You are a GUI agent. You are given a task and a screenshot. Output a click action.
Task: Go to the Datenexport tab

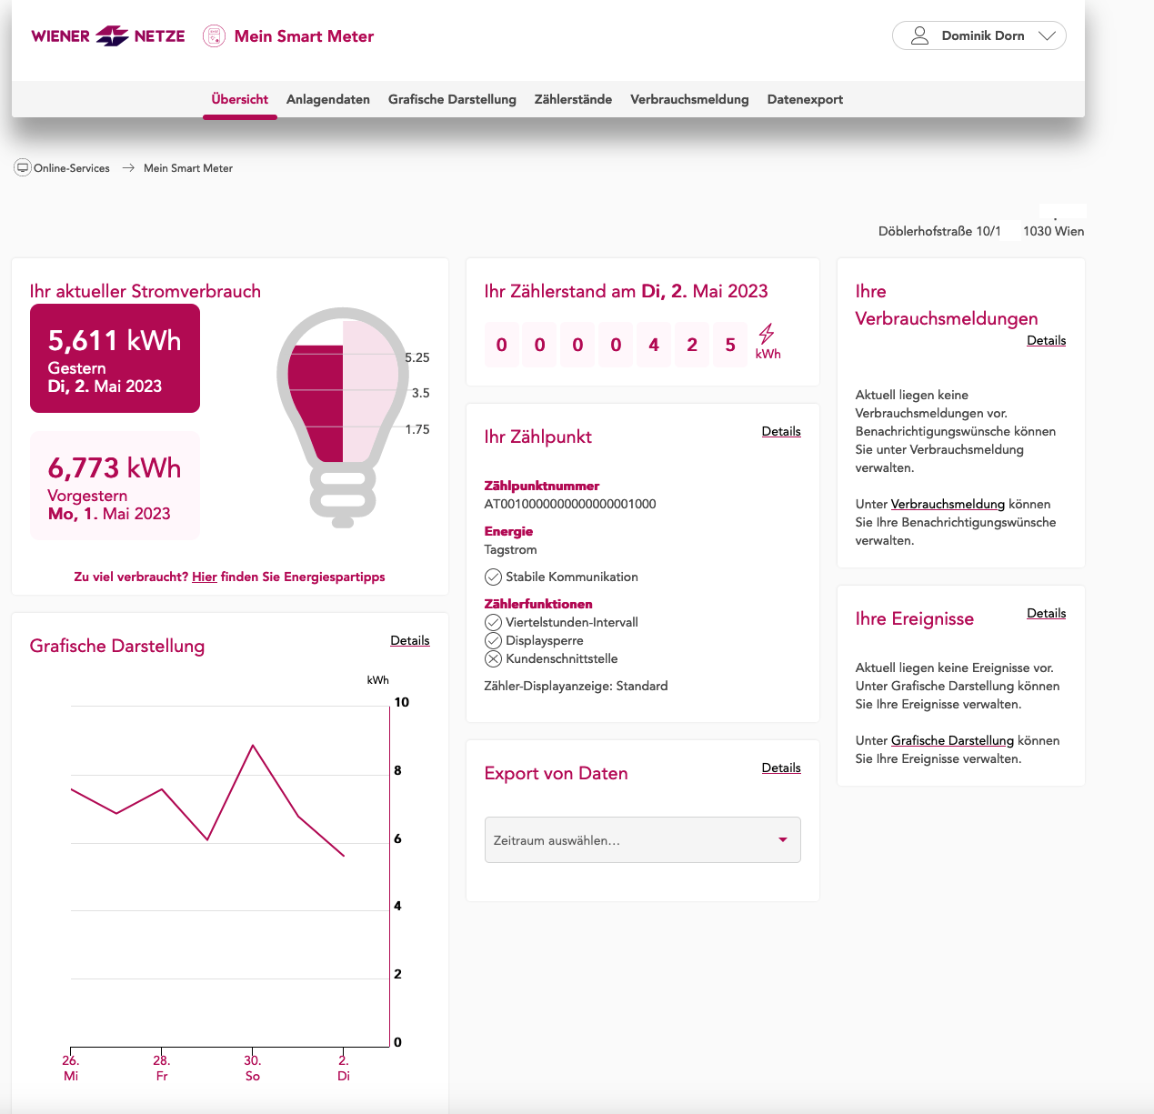click(x=805, y=99)
